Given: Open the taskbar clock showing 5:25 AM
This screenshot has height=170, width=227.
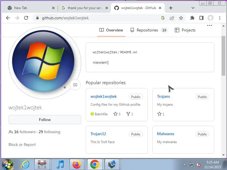Looking at the screenshot, I should point(212,165).
